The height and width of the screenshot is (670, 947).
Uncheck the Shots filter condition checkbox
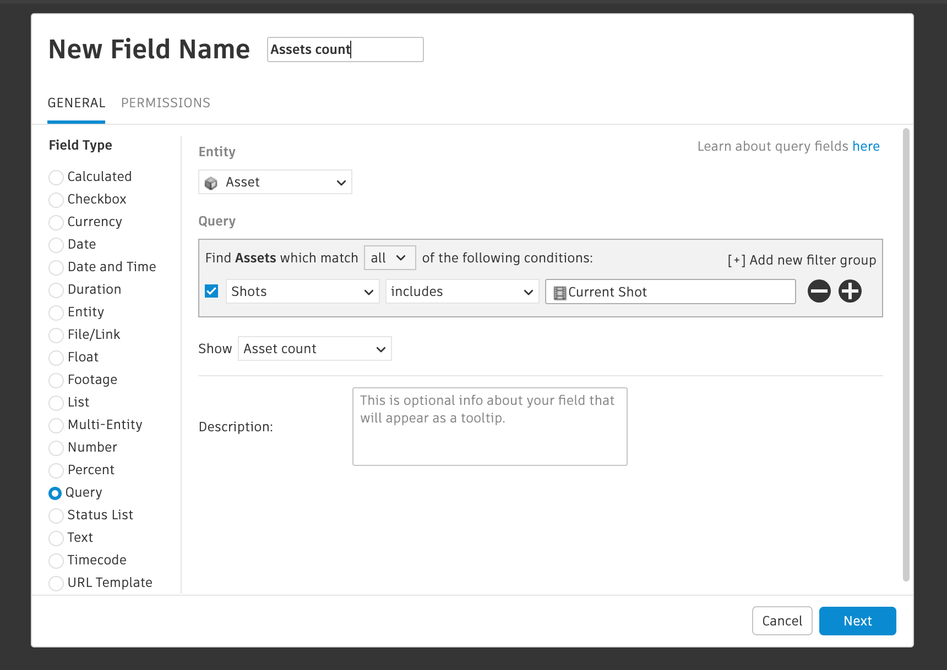click(x=211, y=291)
